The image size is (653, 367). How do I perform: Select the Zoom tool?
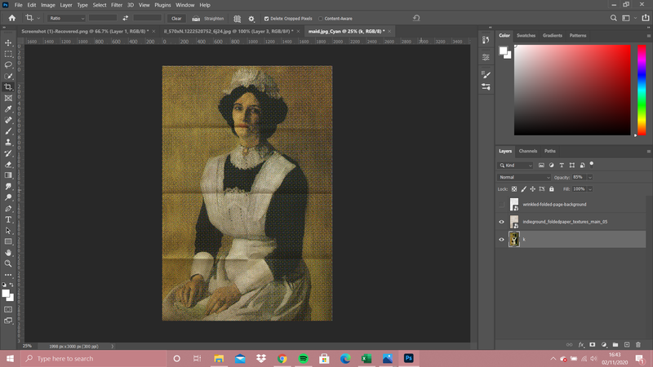point(8,263)
